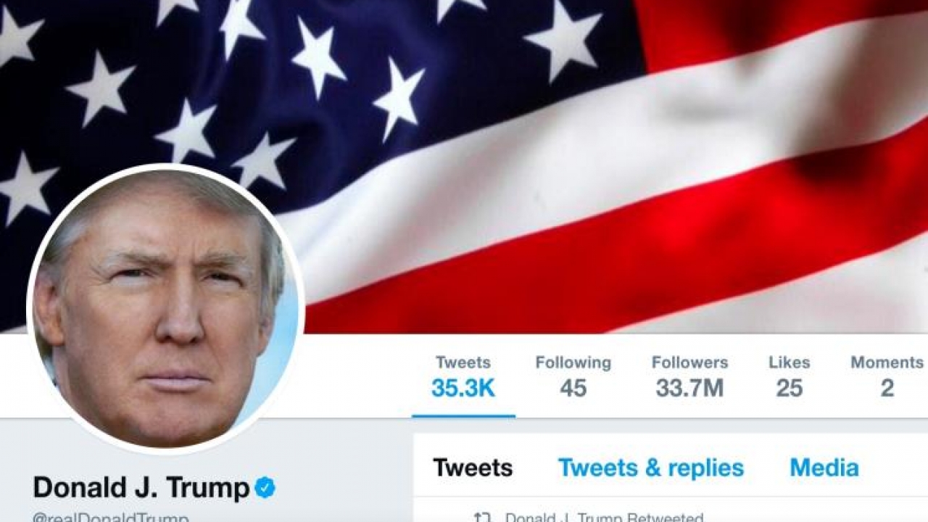Click the retweet arrows icon
928x522 pixels.
[x=482, y=518]
